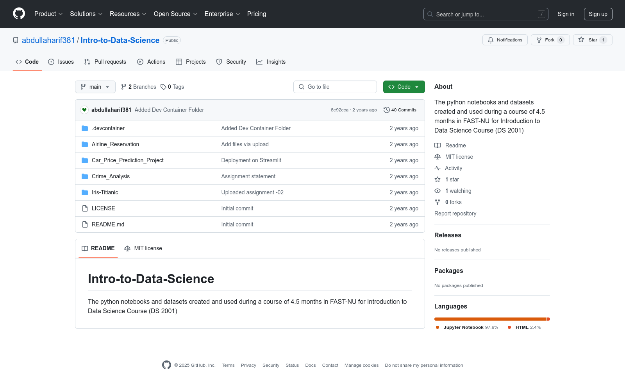The width and height of the screenshot is (625, 391).
Task: Open the 'Add files via upload' commit
Action: pos(245,144)
